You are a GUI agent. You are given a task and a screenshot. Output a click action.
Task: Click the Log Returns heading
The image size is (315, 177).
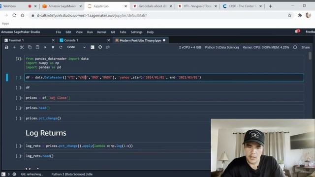click(46, 133)
